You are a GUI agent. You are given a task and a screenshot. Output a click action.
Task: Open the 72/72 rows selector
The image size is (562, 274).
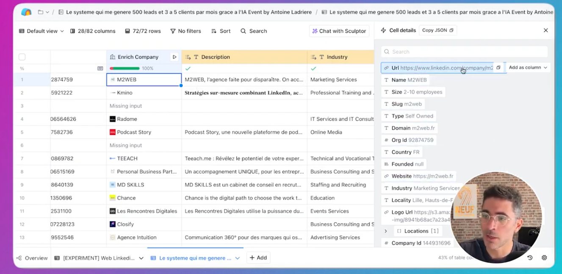(x=143, y=31)
